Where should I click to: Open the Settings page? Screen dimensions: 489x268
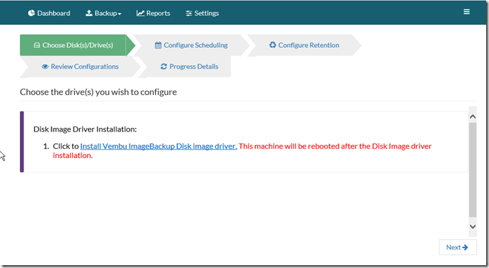[x=202, y=13]
